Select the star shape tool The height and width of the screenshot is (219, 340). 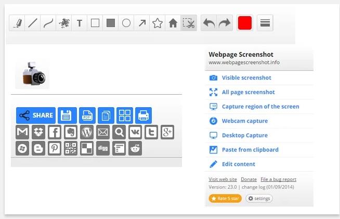158,23
